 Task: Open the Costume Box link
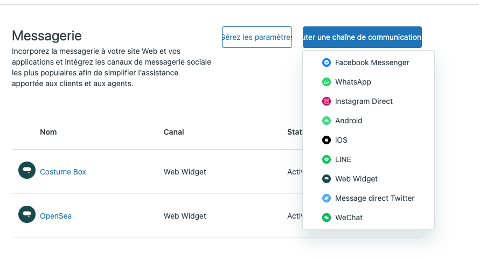pyautogui.click(x=63, y=172)
